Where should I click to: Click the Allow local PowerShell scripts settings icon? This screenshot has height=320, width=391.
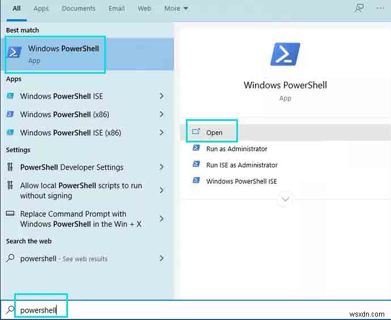10,185
